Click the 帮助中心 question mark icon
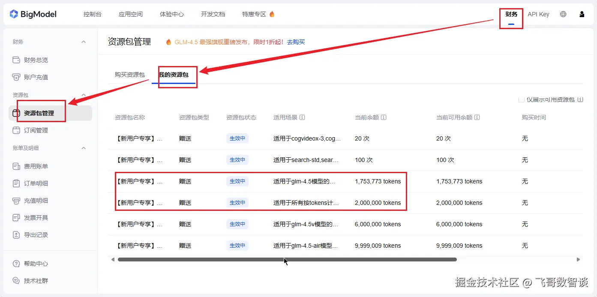Image resolution: width=597 pixels, height=297 pixels. click(16, 264)
